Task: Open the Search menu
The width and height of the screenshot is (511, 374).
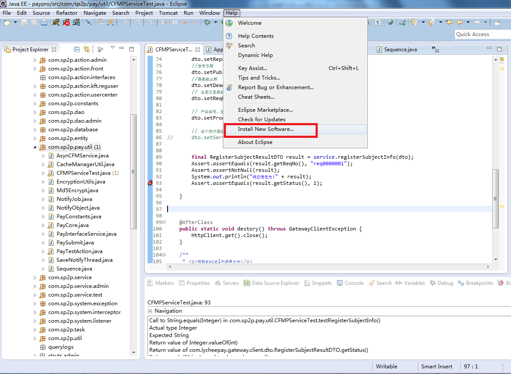Action: [x=121, y=13]
